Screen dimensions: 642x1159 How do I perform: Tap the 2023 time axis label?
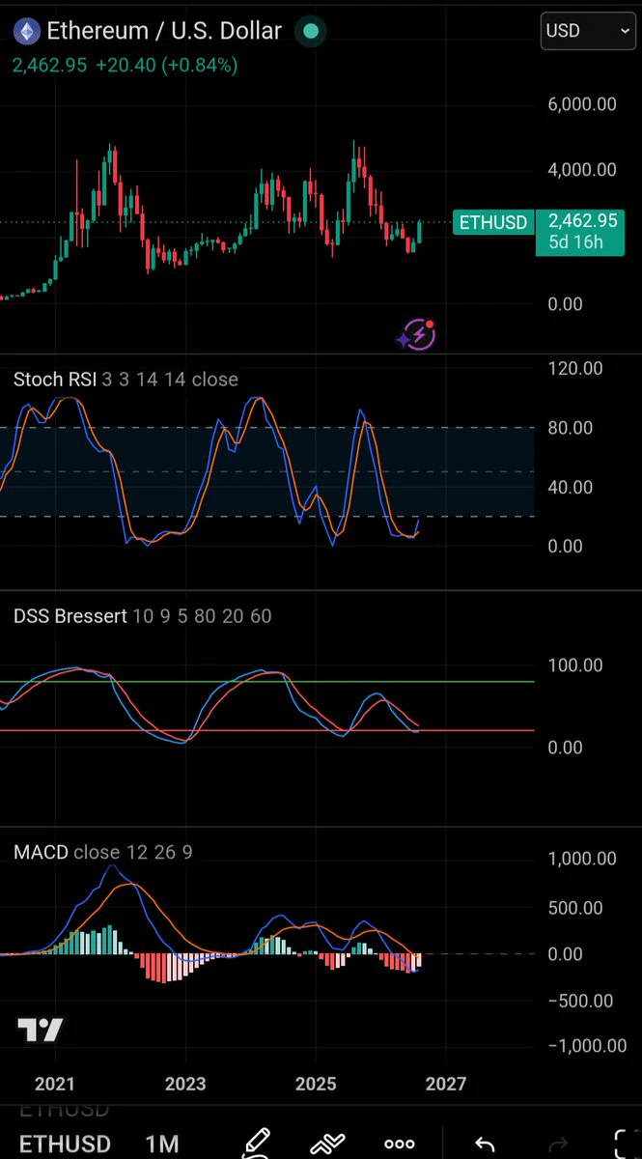click(185, 1084)
